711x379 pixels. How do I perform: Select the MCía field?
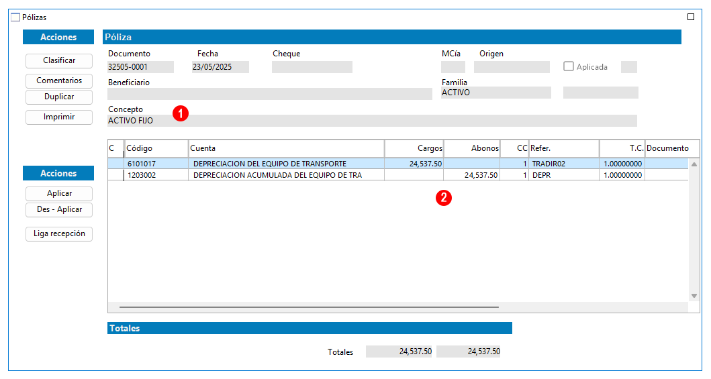coord(453,67)
